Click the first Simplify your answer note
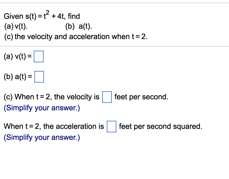 coord(42,108)
